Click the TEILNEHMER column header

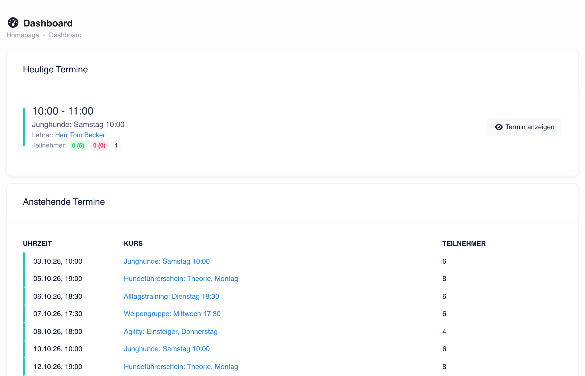pos(464,243)
